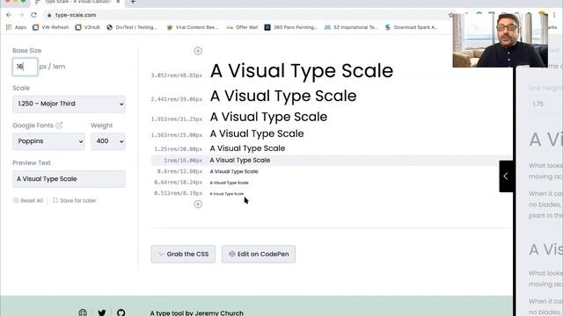Screen dimensions: 563x316
Task: Open the Poppins font dropdown
Action: [x=48, y=141]
